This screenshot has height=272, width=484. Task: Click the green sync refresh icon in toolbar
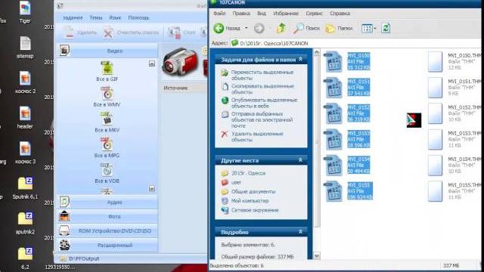point(386,28)
